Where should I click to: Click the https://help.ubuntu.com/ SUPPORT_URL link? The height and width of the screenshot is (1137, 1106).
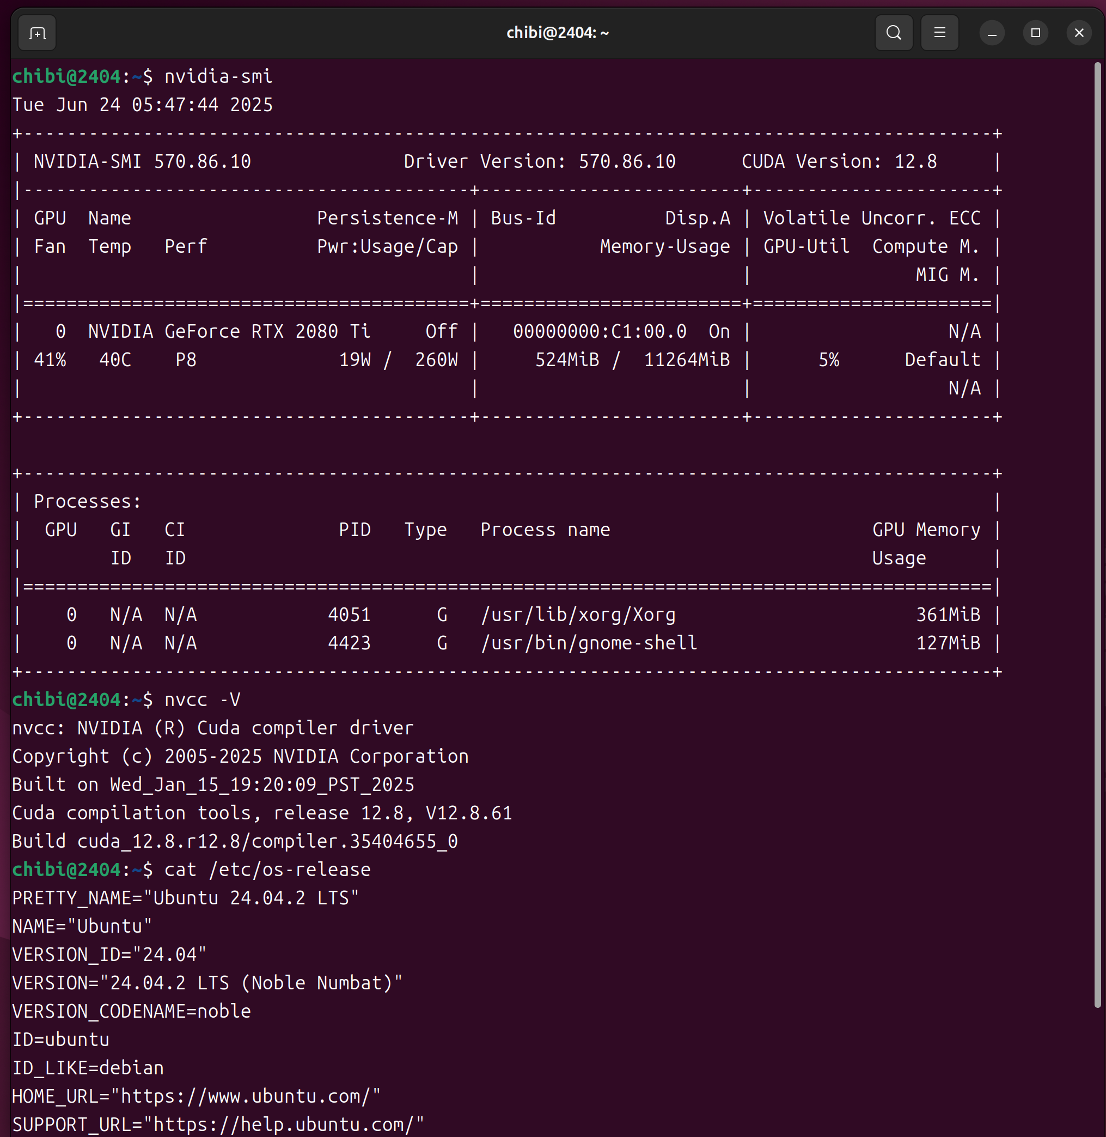click(283, 1124)
